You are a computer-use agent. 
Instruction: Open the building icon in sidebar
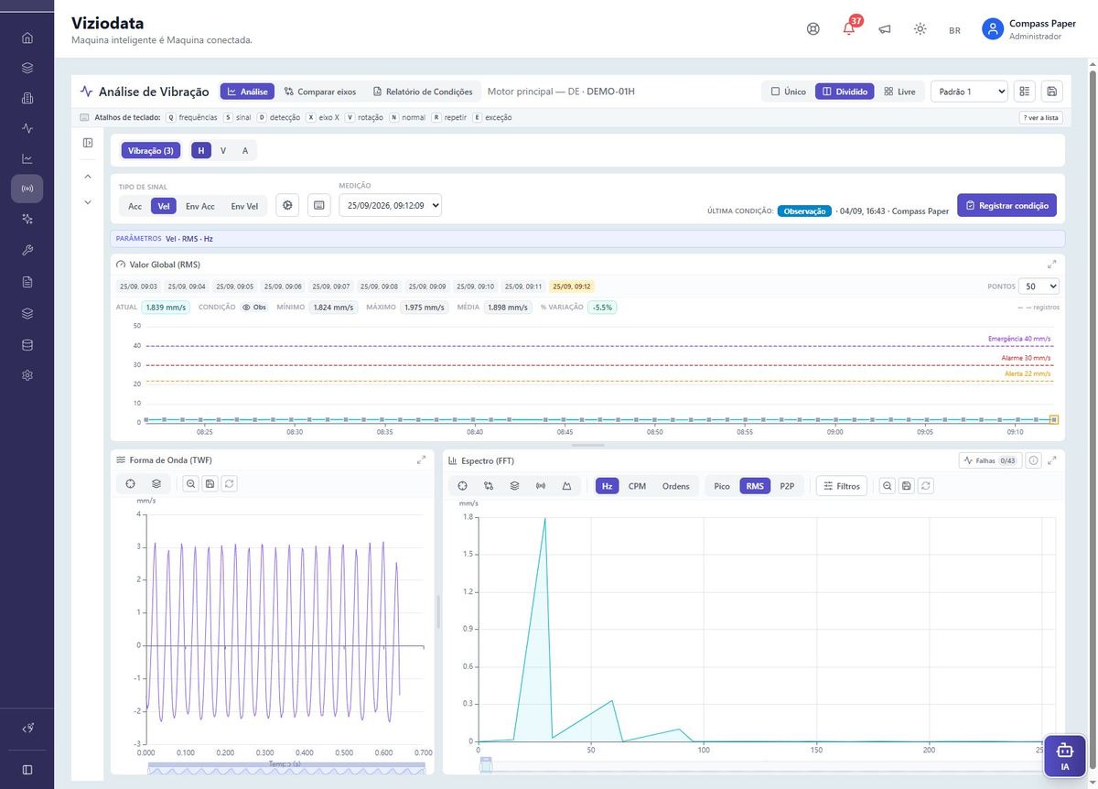(27, 98)
